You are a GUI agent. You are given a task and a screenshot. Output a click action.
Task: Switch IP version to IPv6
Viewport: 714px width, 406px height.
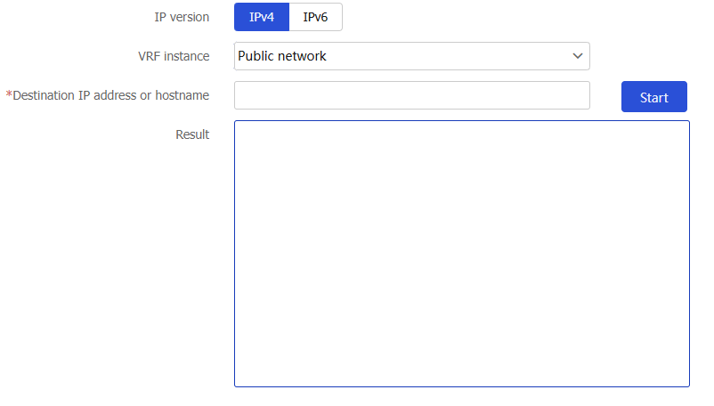(x=315, y=17)
